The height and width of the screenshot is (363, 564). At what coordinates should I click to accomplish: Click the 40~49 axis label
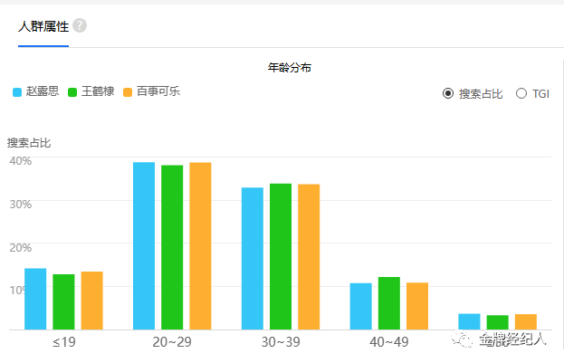(x=389, y=342)
